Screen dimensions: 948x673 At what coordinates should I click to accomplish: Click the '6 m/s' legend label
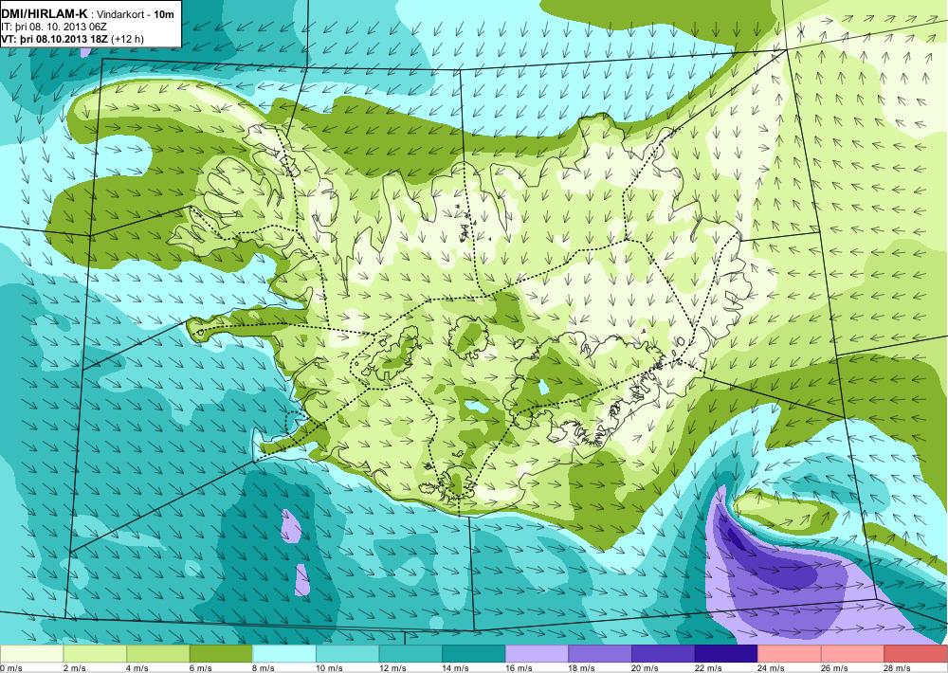click(201, 668)
